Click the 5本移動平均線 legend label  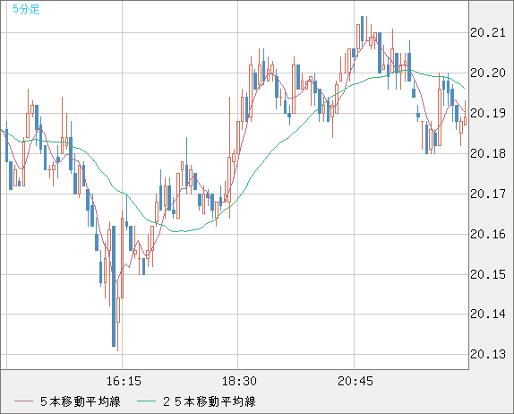point(81,401)
